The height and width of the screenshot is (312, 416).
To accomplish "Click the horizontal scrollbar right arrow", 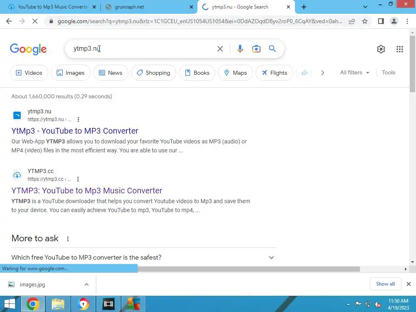I will click(x=405, y=269).
